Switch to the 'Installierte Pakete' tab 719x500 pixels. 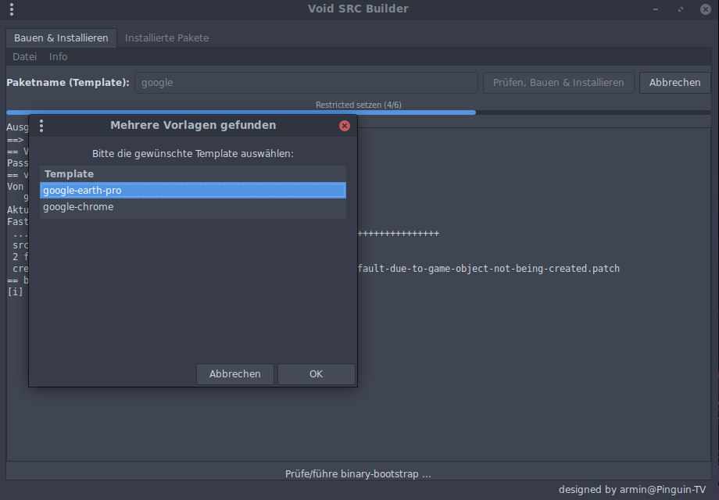pyautogui.click(x=166, y=37)
